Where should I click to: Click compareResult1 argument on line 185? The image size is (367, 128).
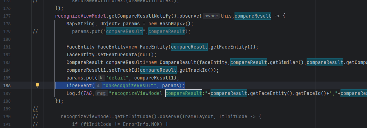coord(154,78)
